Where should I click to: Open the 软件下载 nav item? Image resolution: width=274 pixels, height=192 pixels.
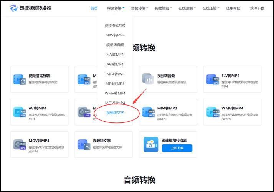pos(257,8)
